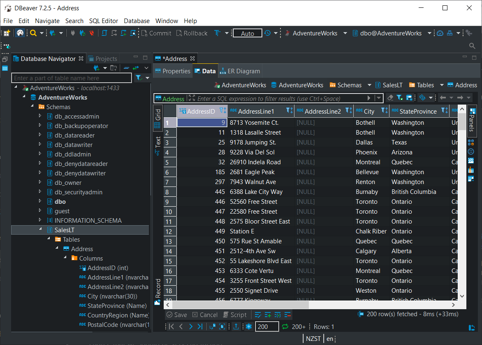
Task: Open the dashboard gauge icon
Action: tap(440, 33)
